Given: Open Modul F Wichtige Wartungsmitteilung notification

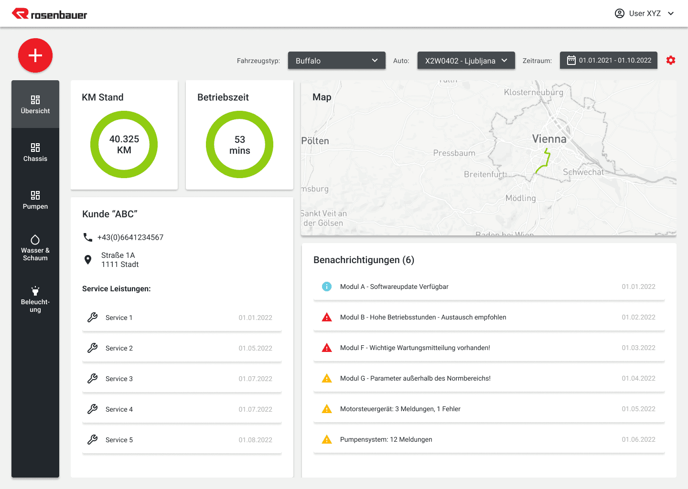Looking at the screenshot, I should [x=489, y=348].
